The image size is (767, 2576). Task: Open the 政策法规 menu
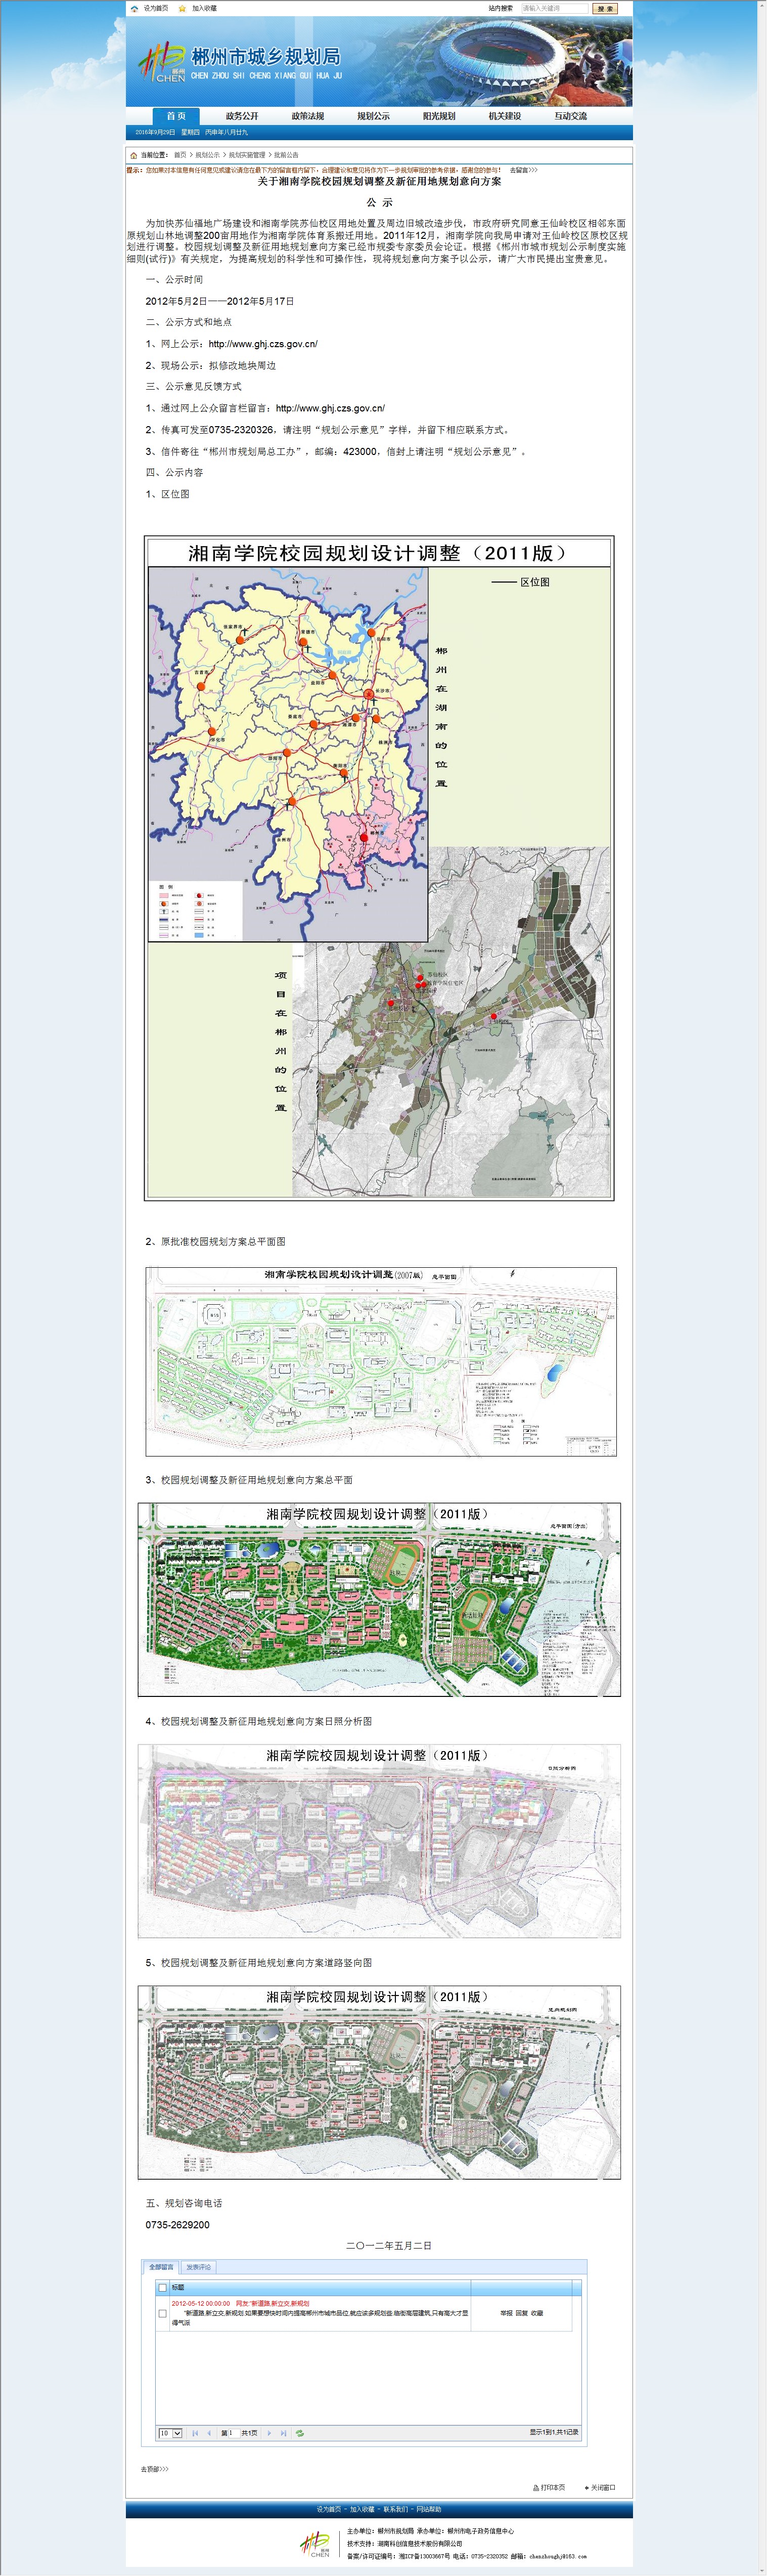(x=307, y=116)
